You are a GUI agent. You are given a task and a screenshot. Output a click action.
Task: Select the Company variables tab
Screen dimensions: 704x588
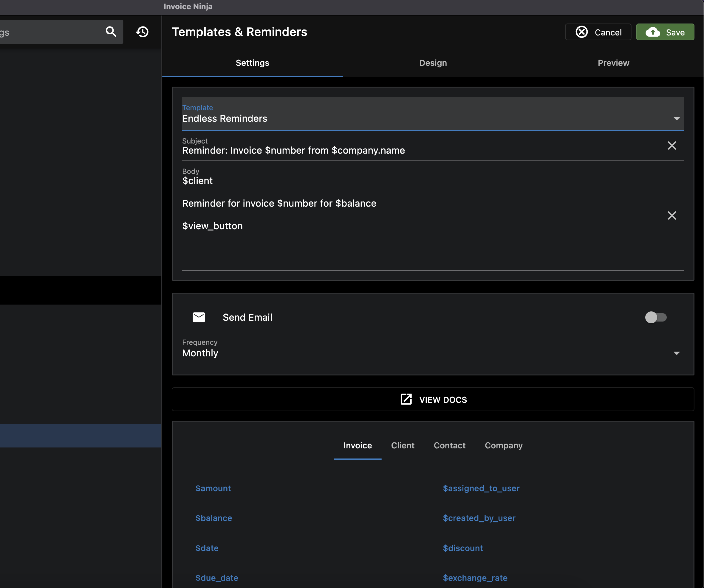[504, 445]
